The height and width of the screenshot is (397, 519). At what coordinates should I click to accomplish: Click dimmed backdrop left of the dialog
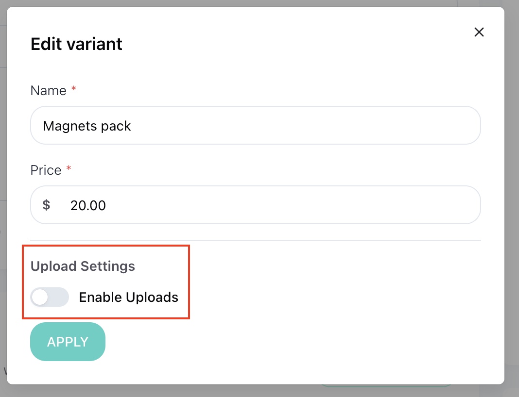(x=3, y=198)
